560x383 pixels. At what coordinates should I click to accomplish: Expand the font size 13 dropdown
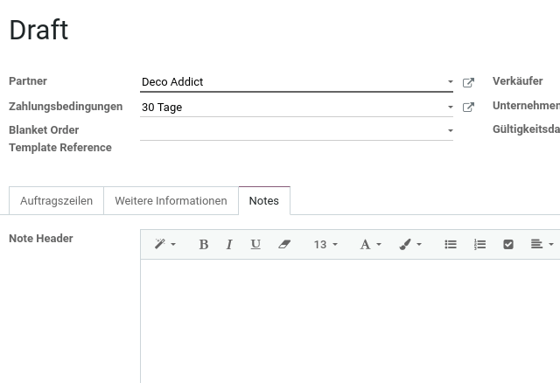[x=325, y=245]
